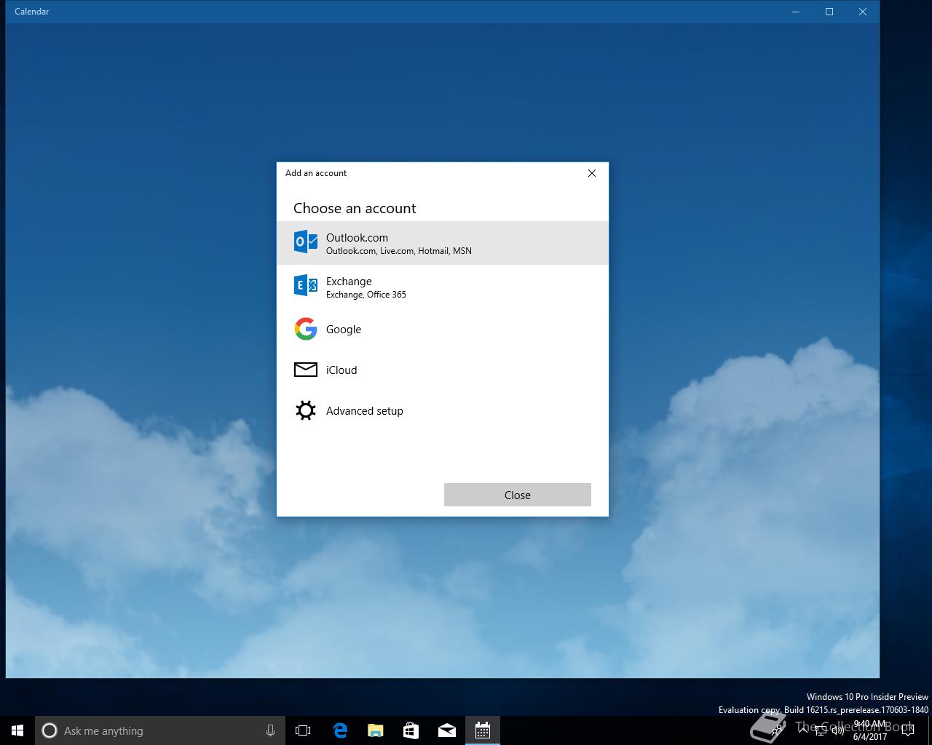
Task: Open the Action Center notifications icon
Action: pyautogui.click(x=907, y=730)
